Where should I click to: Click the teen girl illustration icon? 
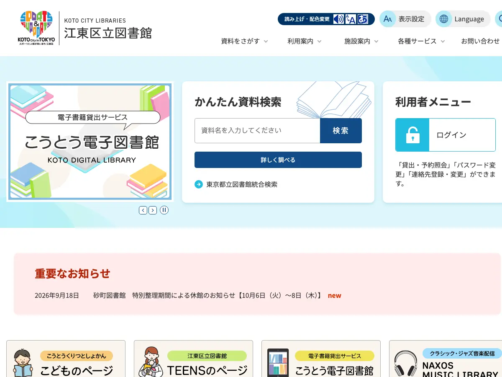coord(151,362)
